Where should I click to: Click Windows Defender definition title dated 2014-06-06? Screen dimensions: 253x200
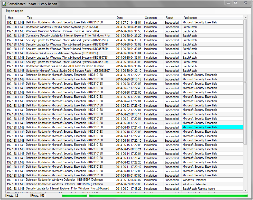tap(70, 180)
